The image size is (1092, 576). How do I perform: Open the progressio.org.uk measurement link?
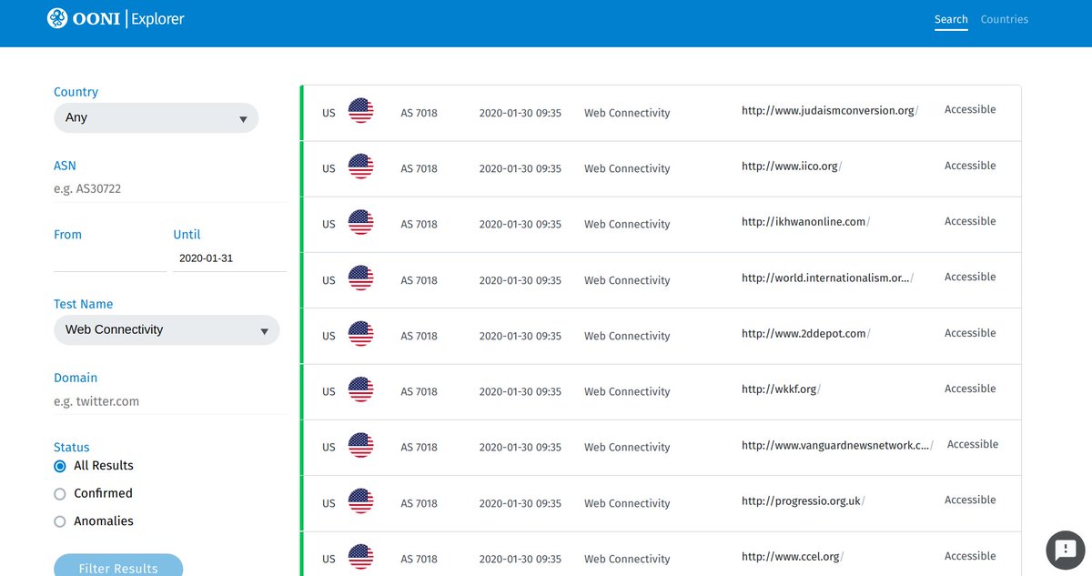(803, 500)
